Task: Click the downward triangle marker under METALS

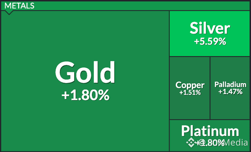Action: [9, 13]
